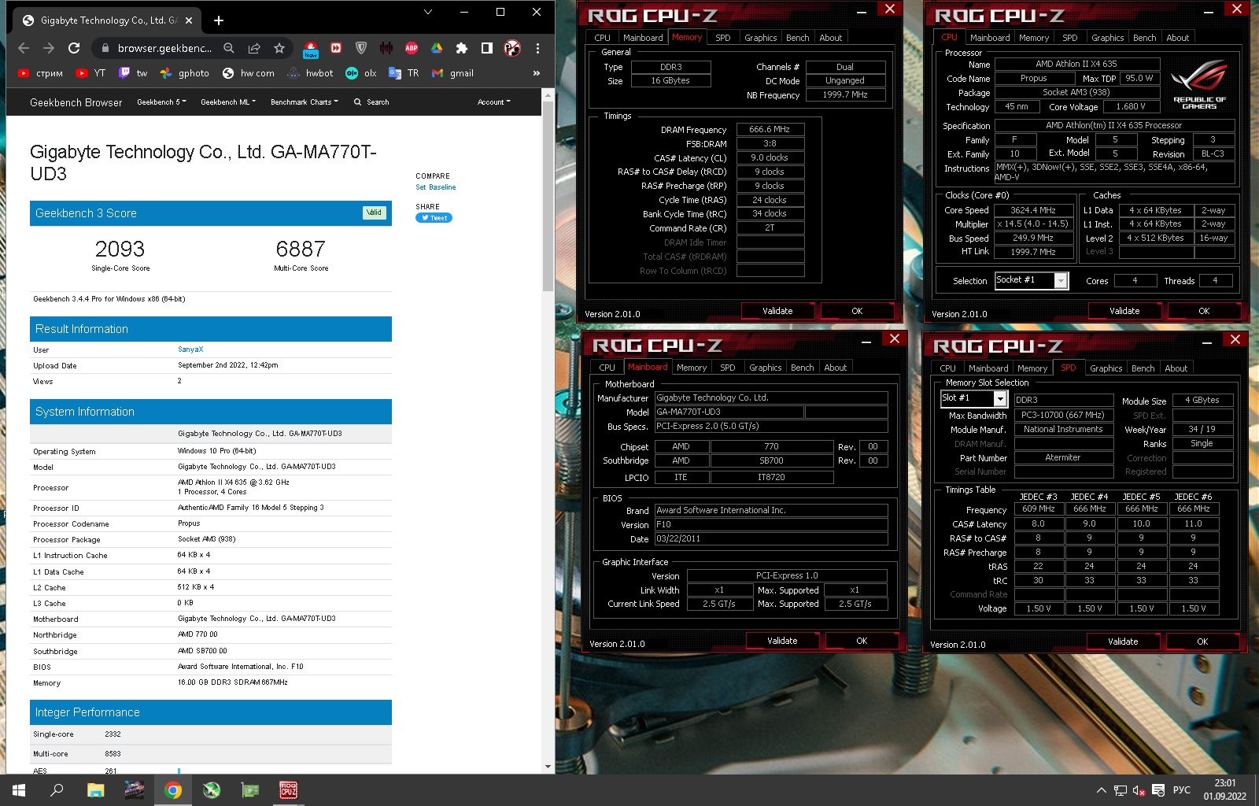
Task: Open the Chrome extensions puzzle icon
Action: click(x=462, y=48)
